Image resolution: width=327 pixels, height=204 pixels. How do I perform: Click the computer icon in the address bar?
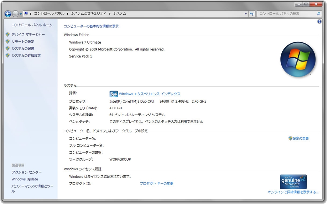coord(26,13)
